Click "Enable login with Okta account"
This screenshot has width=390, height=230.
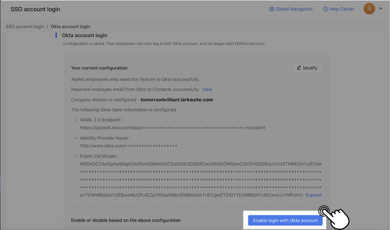[x=285, y=220]
